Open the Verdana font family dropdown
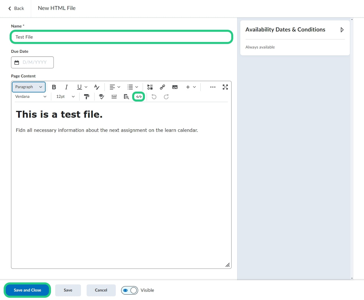364x300 pixels. click(31, 97)
